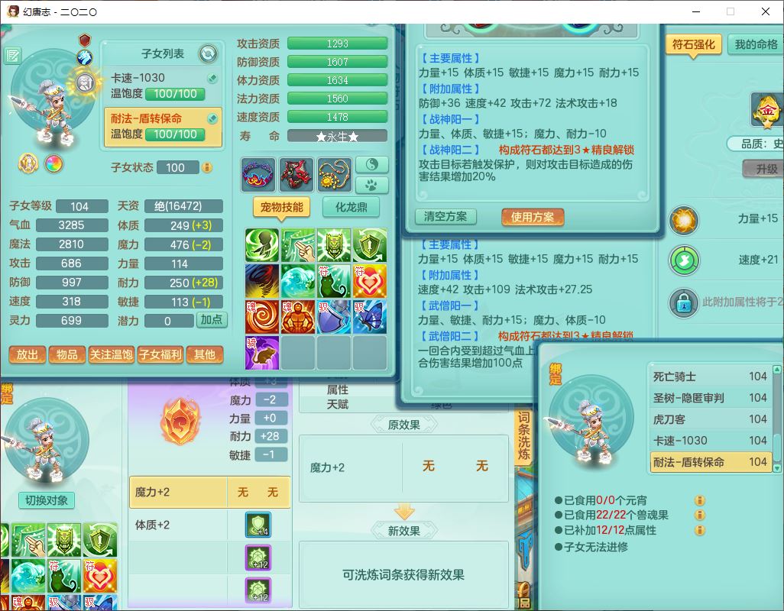Image resolution: width=784 pixels, height=611 pixels.
Task: Open the 符石强化 tab
Action: tap(693, 44)
